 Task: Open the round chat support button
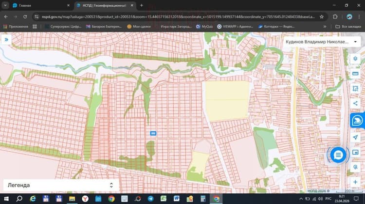(x=338, y=155)
